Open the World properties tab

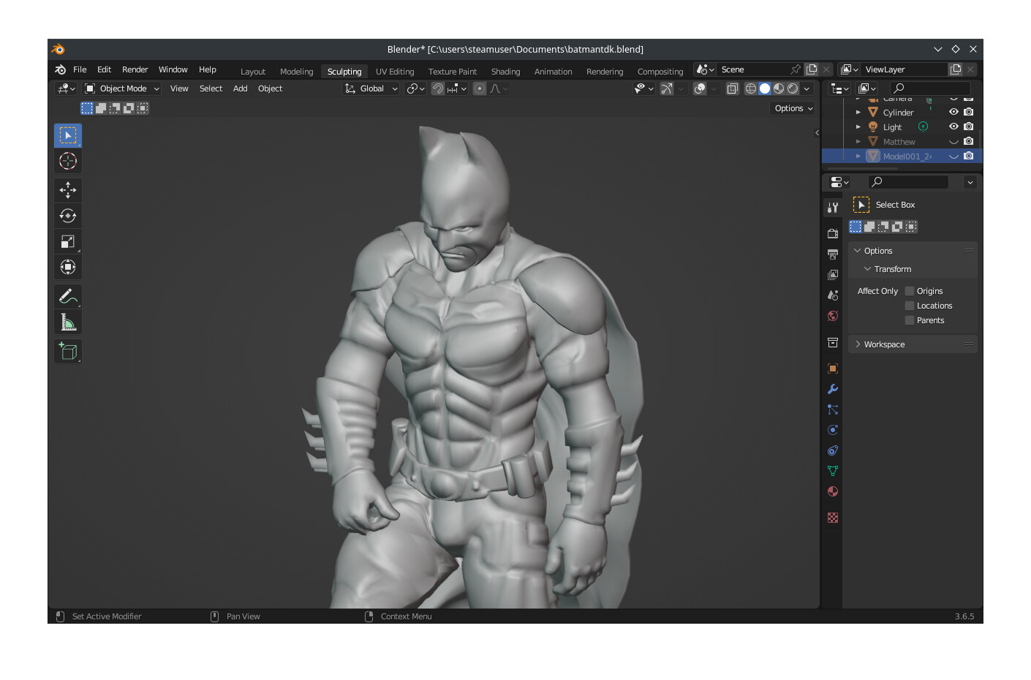point(833,316)
